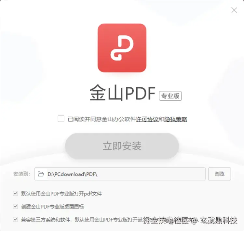Click the 专业版 edition badge

click(170, 96)
